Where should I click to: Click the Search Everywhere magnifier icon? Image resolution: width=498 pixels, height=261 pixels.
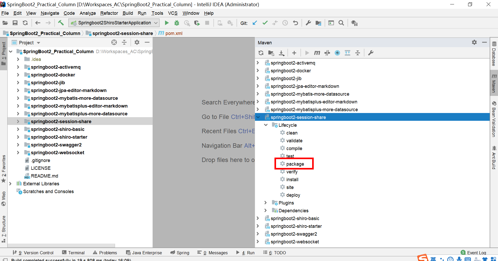(x=341, y=23)
